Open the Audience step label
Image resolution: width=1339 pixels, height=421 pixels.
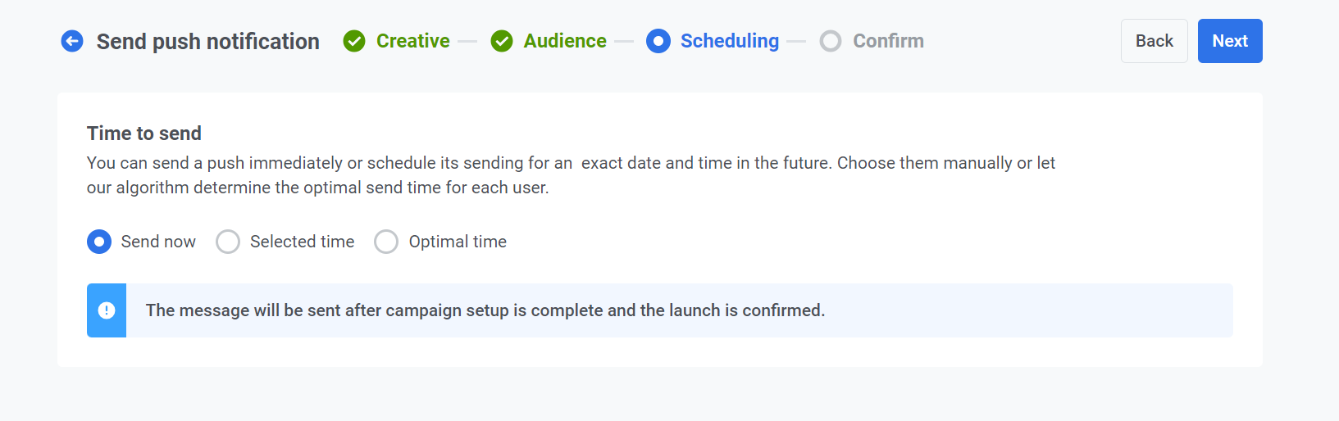(565, 41)
